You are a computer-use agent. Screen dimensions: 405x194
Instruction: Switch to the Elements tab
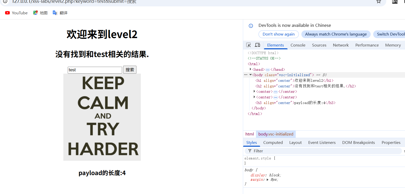coord(275,45)
